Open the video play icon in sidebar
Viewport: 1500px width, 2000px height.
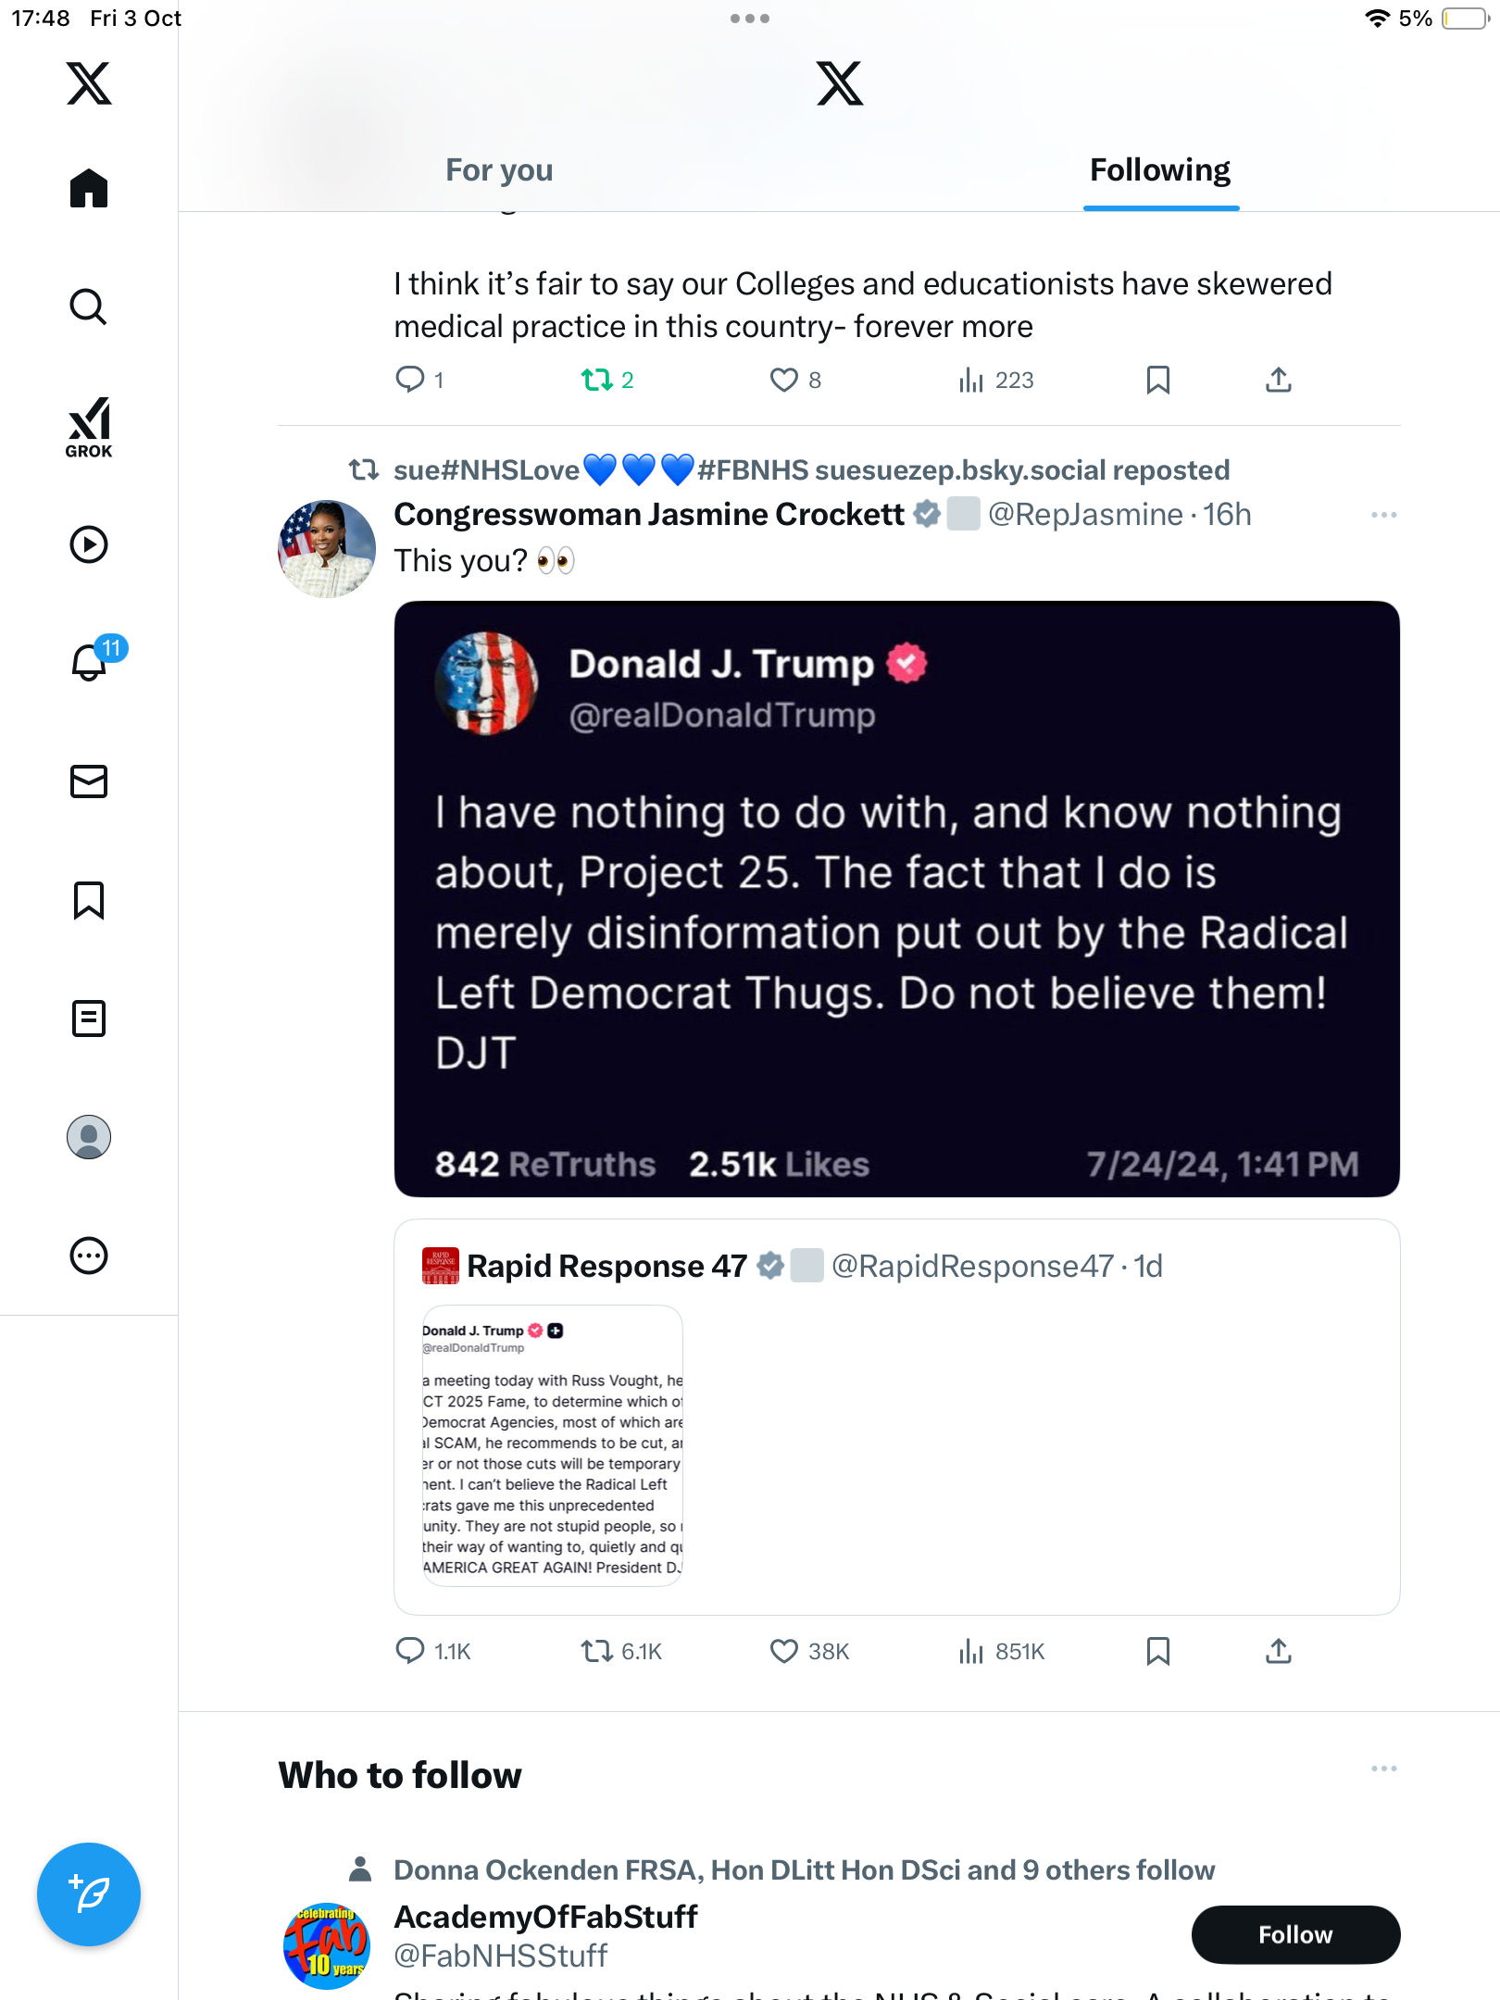tap(89, 544)
